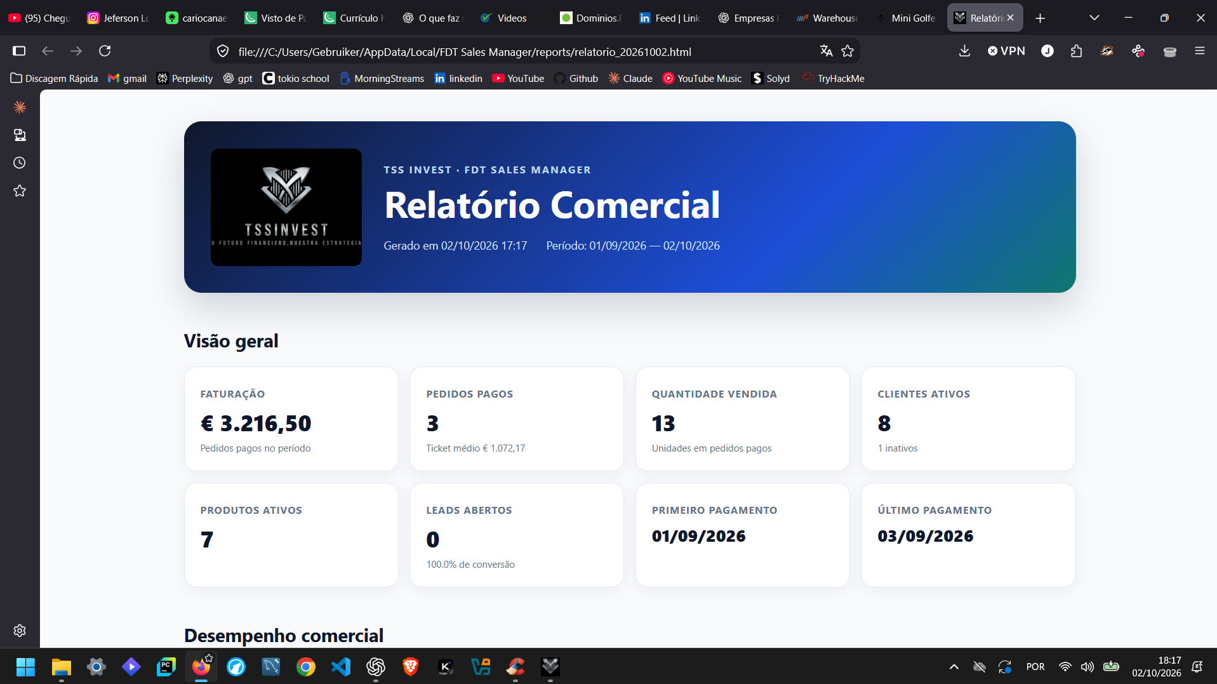Click the Relatório Comercial heading
This screenshot has height=684, width=1217.
tap(552, 205)
